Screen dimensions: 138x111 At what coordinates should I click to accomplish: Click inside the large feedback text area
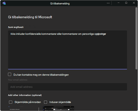pyautogui.click(x=67, y=50)
